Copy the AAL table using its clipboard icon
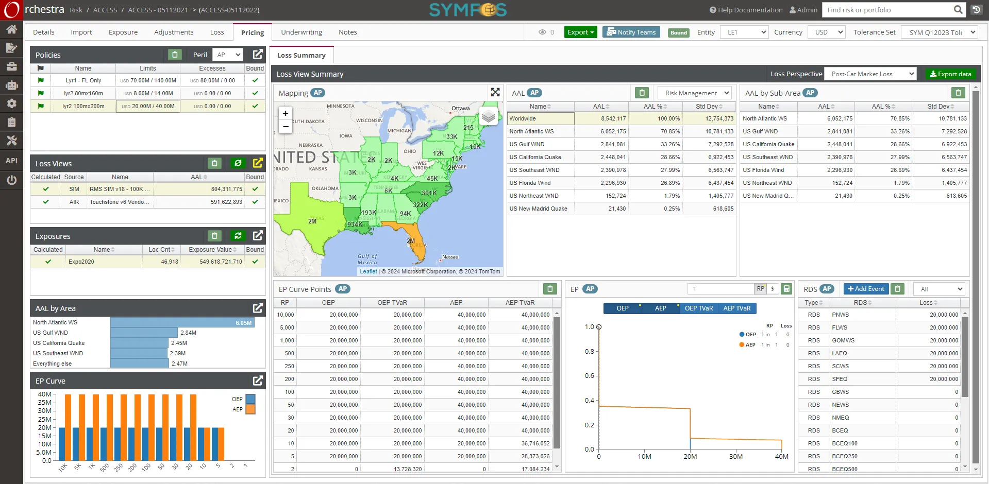The width and height of the screenshot is (989, 484). coord(642,93)
